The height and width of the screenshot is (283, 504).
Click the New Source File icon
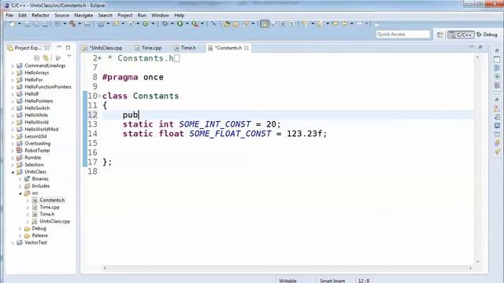click(131, 24)
